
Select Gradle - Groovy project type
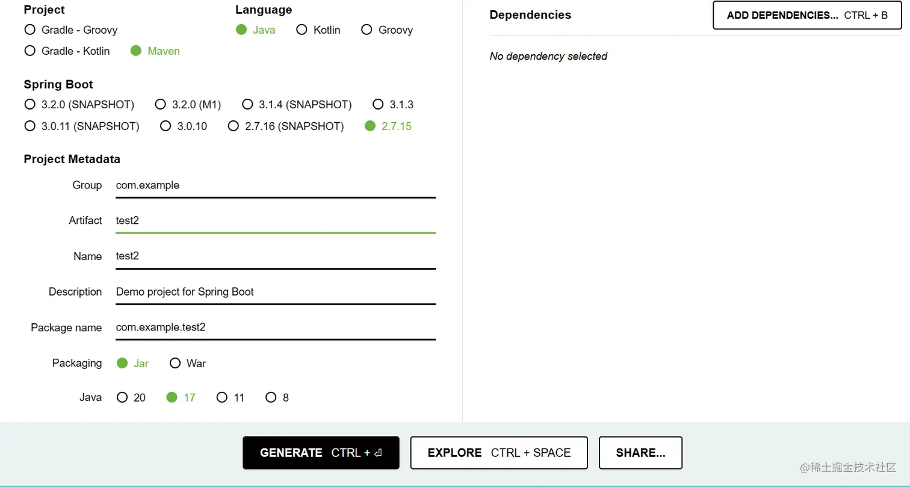point(70,29)
